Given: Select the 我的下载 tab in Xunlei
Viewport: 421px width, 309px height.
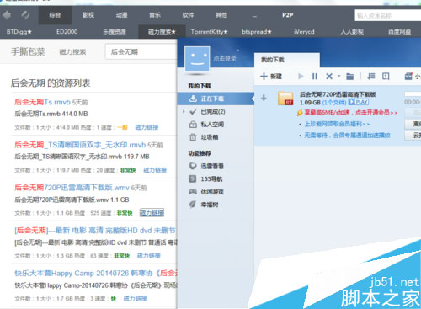Looking at the screenshot, I should tap(287, 60).
